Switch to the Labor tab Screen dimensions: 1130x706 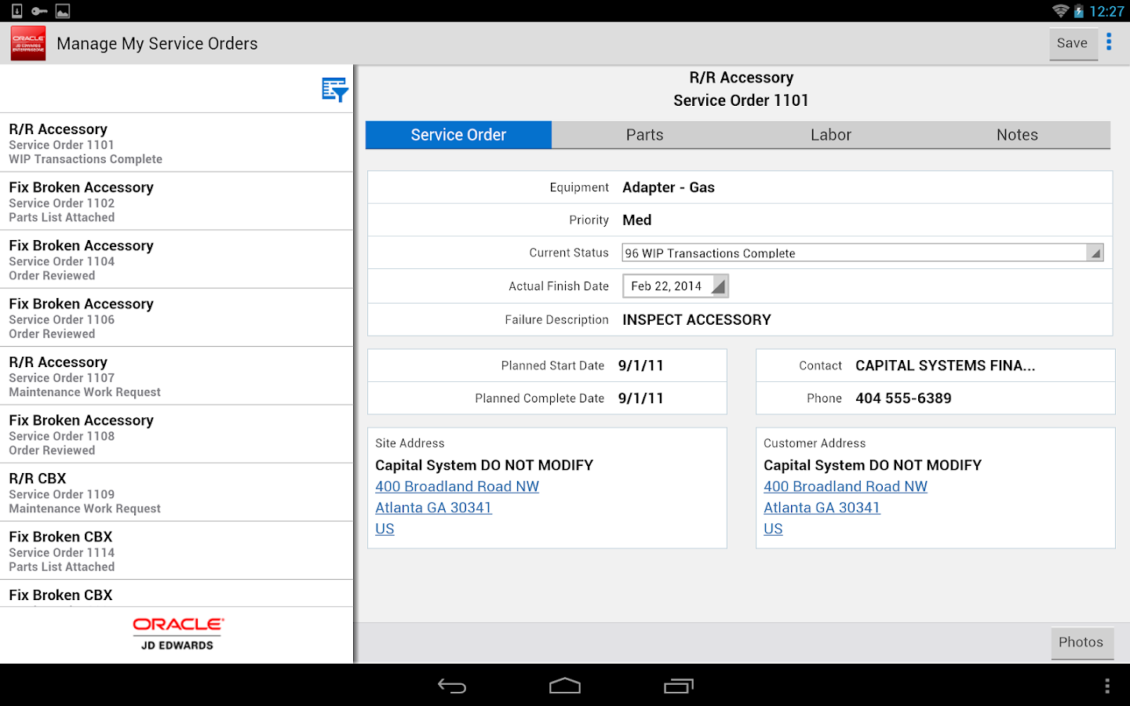[830, 135]
